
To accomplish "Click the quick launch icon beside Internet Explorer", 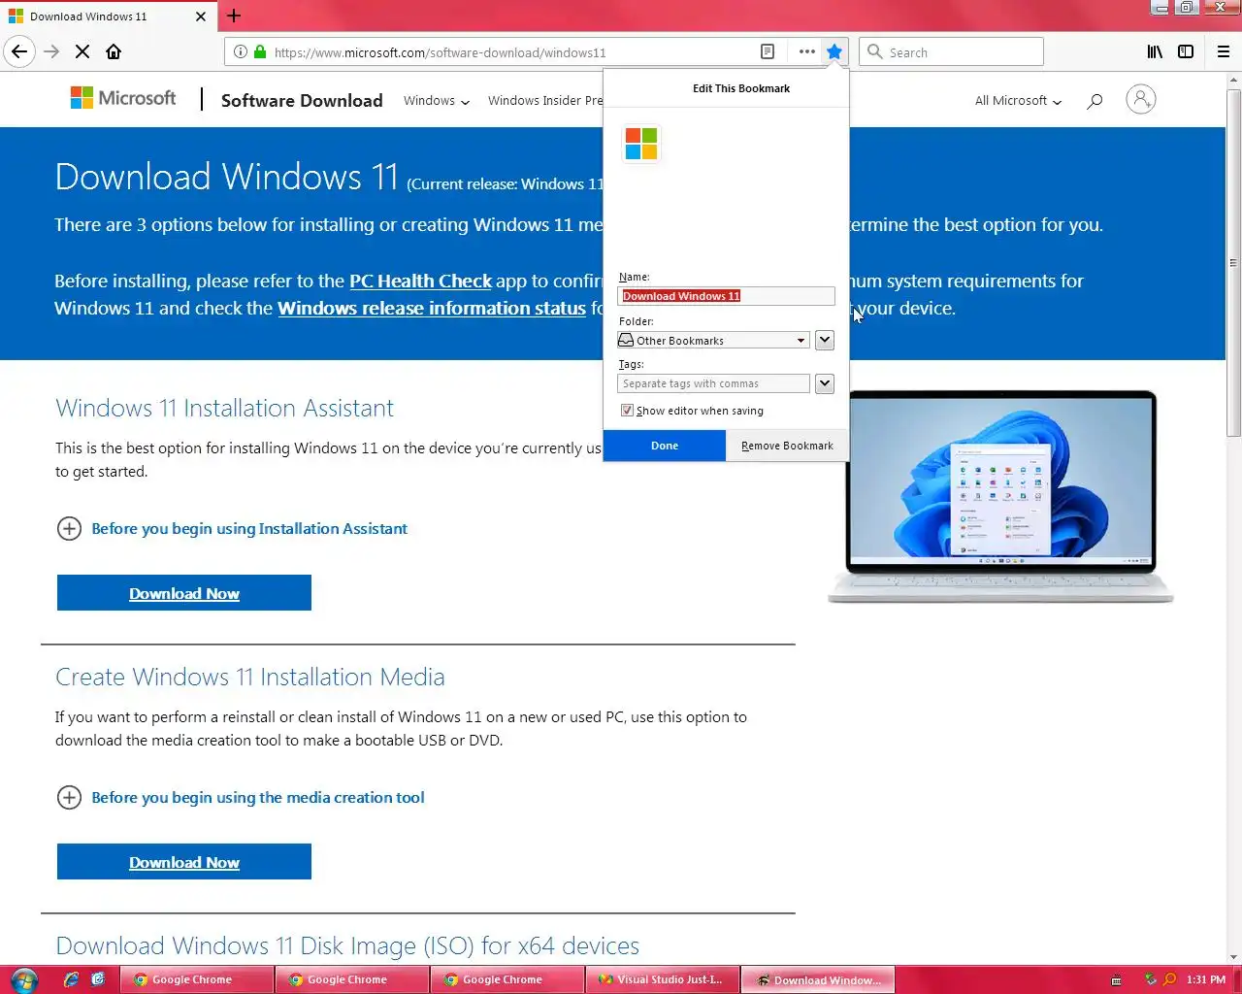I will click(98, 979).
